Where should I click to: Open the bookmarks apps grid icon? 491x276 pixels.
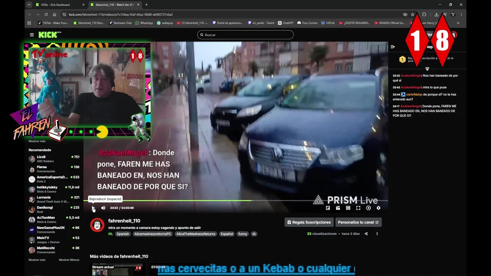tap(29, 23)
